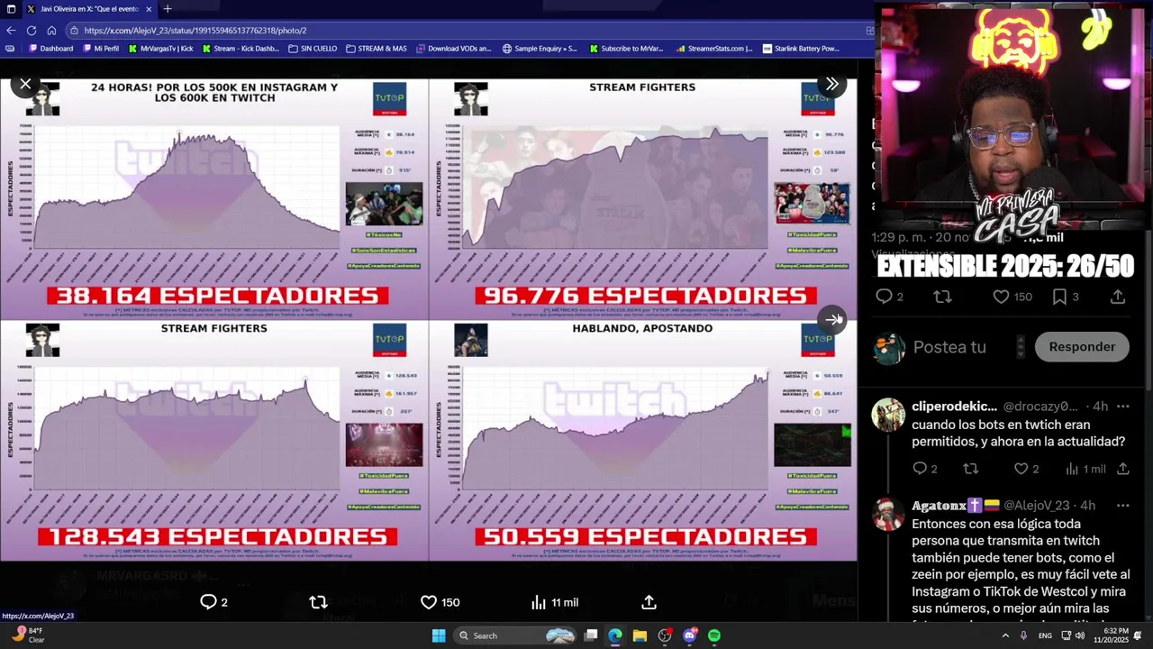
Task: Close the Javi Oliveira en X tab
Action: tap(149, 9)
